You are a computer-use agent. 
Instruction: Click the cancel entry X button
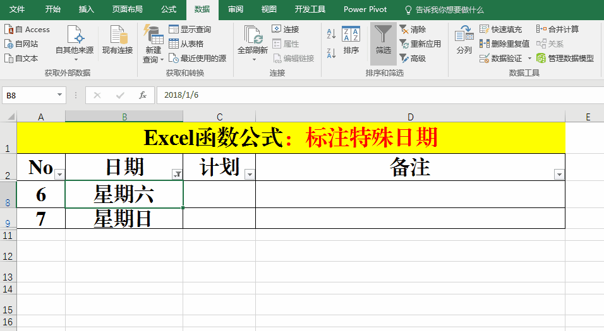click(x=97, y=95)
